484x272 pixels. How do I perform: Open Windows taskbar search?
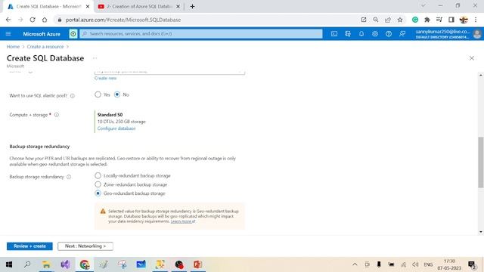coord(27,264)
